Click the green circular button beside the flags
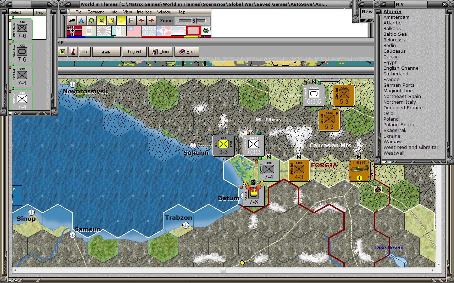Screen dimensions: 454x283 click(206, 31)
